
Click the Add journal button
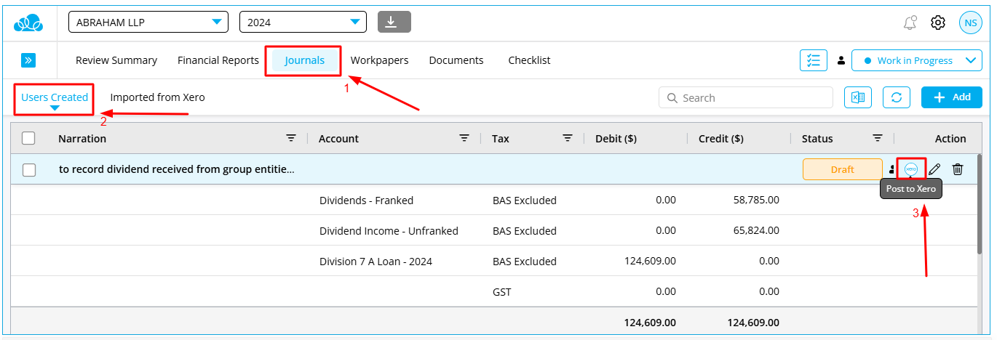tap(952, 97)
